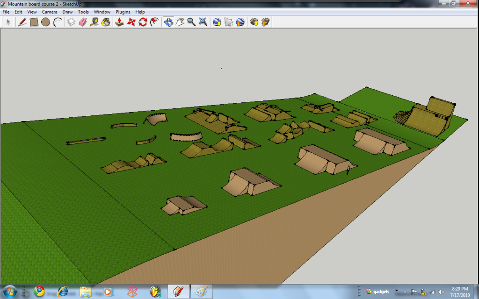Click the Zoom Extents tool
This screenshot has width=479, height=299.
pyautogui.click(x=203, y=22)
